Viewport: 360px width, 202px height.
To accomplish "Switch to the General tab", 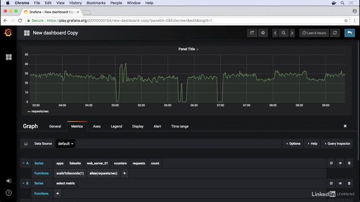I will tap(55, 126).
